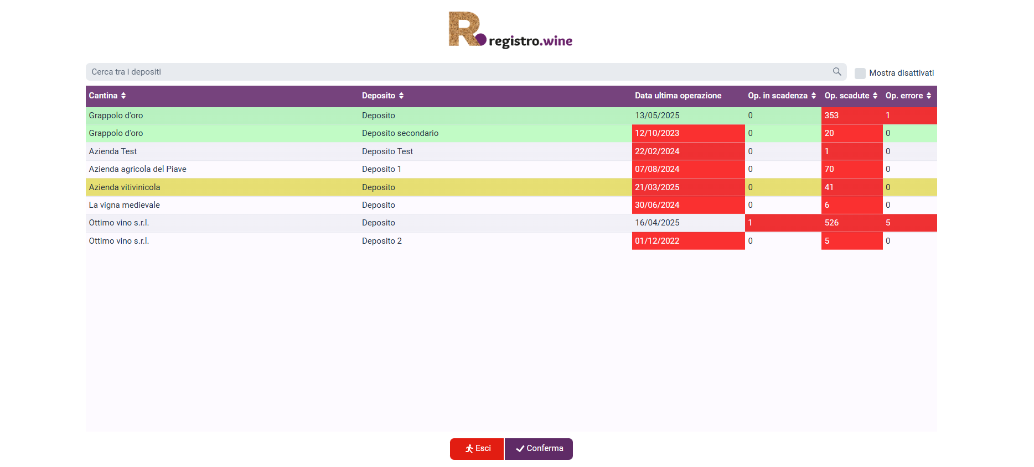Click date 16/04/2025 cell

coord(688,223)
